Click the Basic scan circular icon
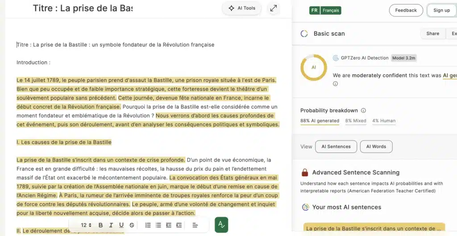This screenshot has width=457, height=236. (x=304, y=33)
